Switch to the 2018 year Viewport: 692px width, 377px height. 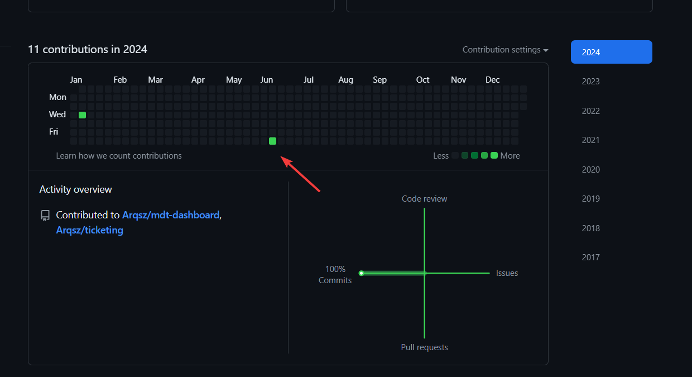590,228
